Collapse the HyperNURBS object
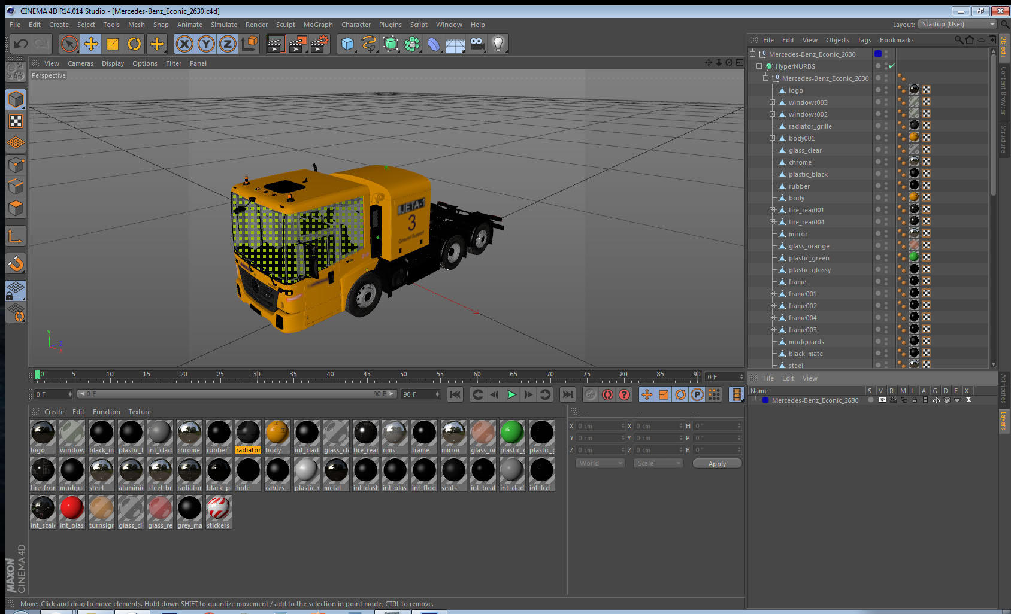This screenshot has height=614, width=1011. click(759, 66)
